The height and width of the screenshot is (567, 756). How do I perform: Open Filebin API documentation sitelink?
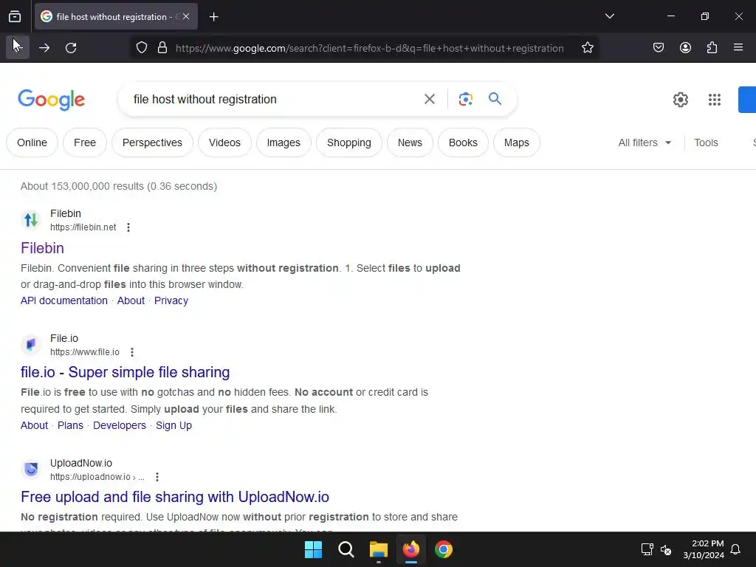[64, 300]
